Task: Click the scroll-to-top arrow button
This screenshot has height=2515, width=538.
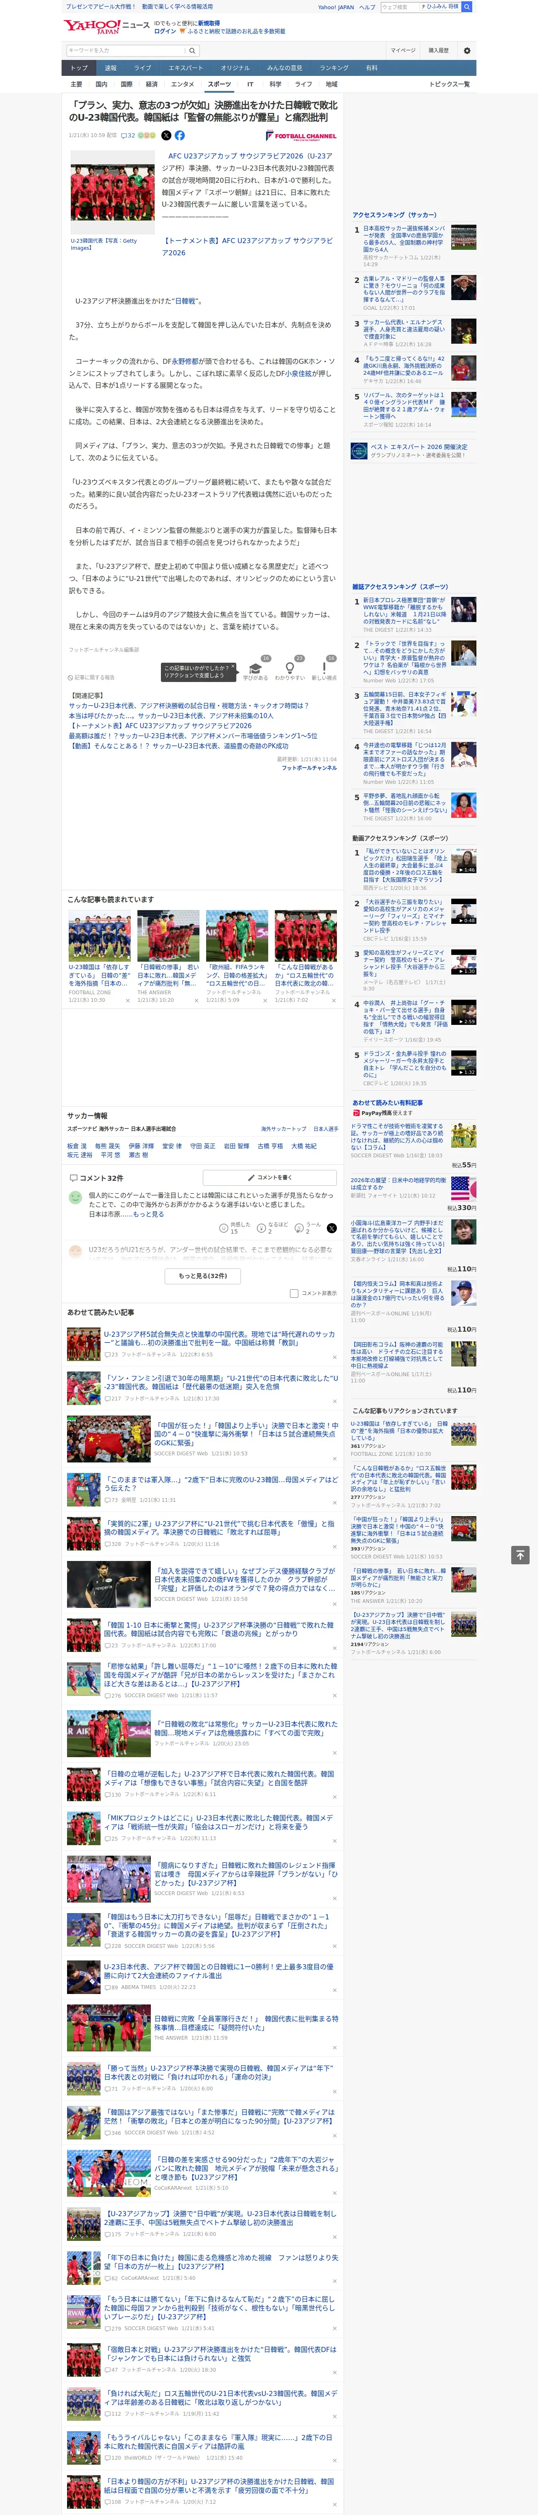Action: [x=520, y=1554]
